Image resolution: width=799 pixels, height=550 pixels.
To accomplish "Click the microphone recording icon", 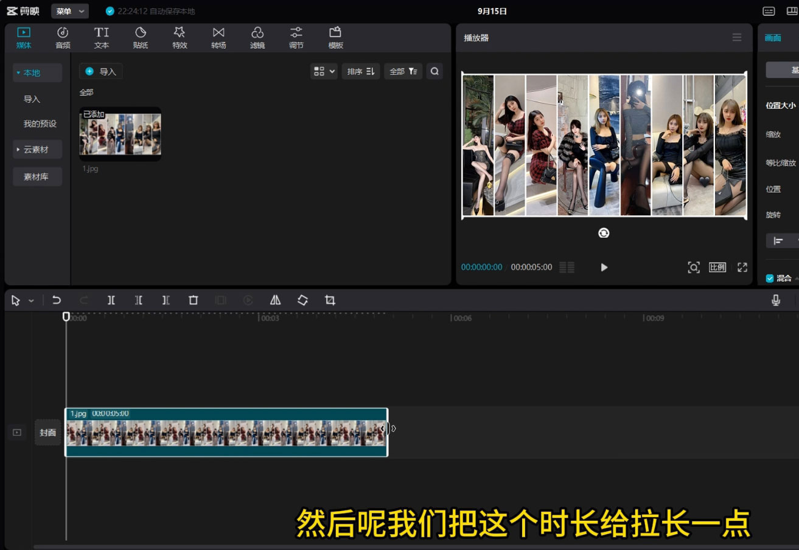I will coord(776,300).
